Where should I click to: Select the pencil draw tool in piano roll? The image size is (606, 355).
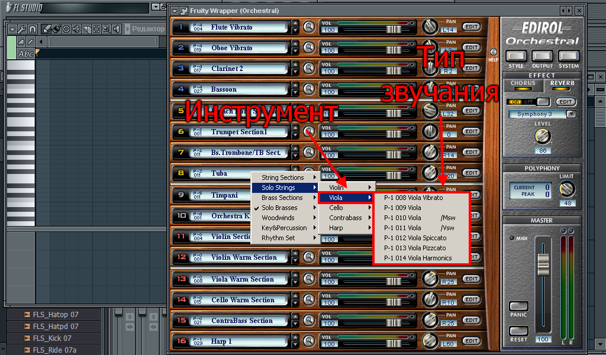(x=46, y=29)
